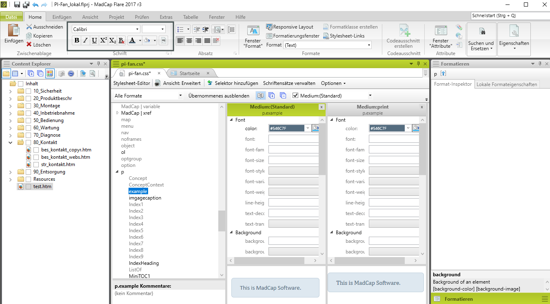Toggle Bold formatting in Schrift group
The width and height of the screenshot is (550, 304).
click(77, 40)
